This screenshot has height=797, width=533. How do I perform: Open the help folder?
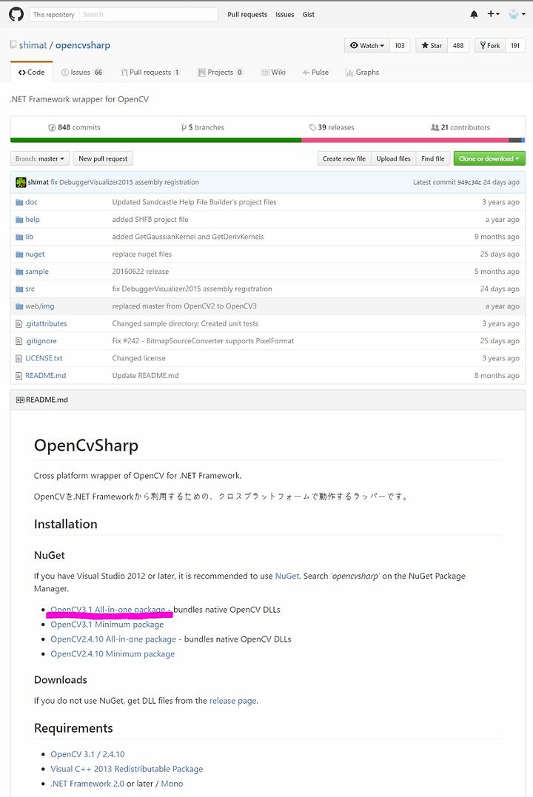33,219
